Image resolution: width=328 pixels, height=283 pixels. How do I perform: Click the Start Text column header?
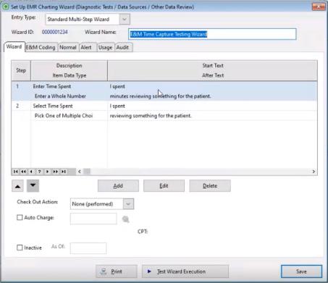[x=213, y=66]
